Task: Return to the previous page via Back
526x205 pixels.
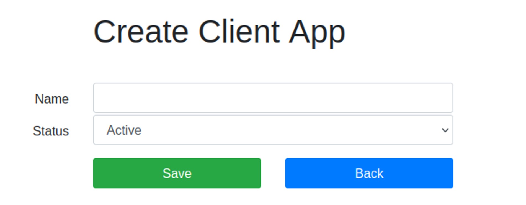Action: (x=369, y=173)
